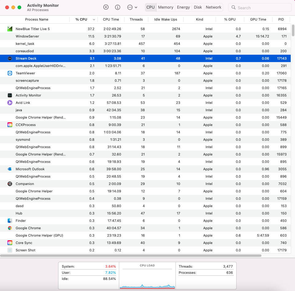Screen dimensions: 295x291
Task: Select the Microsoft Outlook icon
Action: point(9,169)
